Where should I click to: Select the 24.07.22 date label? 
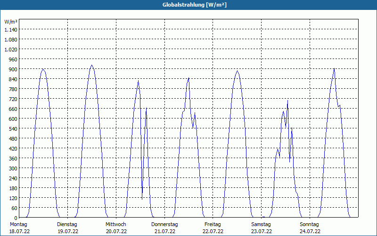(x=310, y=231)
